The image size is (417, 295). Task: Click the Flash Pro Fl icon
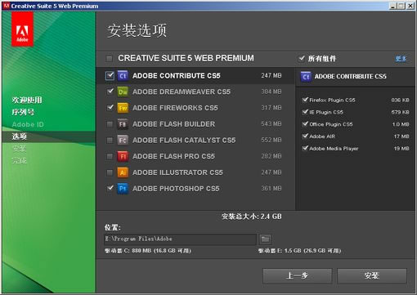[123, 156]
